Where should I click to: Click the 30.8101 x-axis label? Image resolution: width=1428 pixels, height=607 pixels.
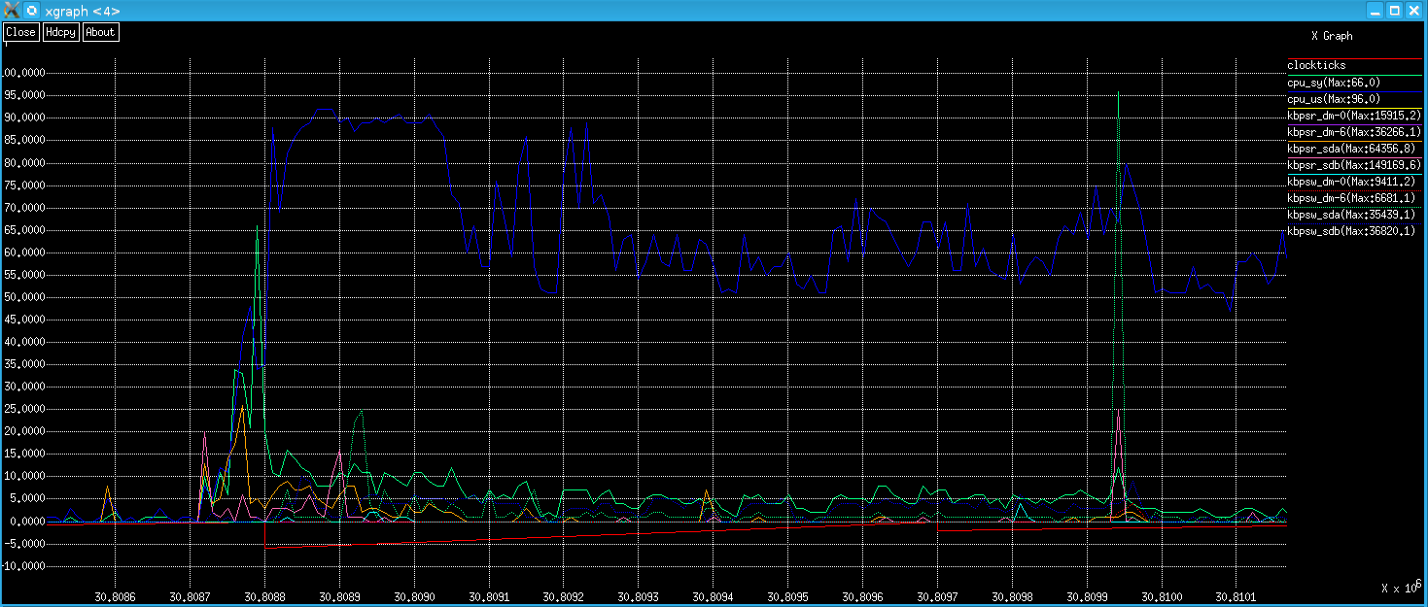coord(1236,596)
